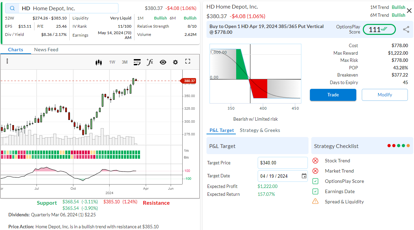The image size is (414, 230).
Task: Click the HD Home Depot symbol search field
Action: 62,8
